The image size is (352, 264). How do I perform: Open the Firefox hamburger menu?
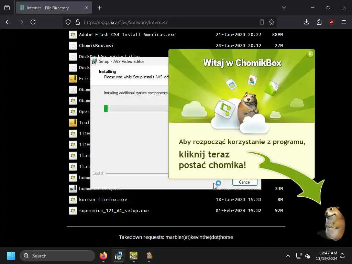[344, 22]
